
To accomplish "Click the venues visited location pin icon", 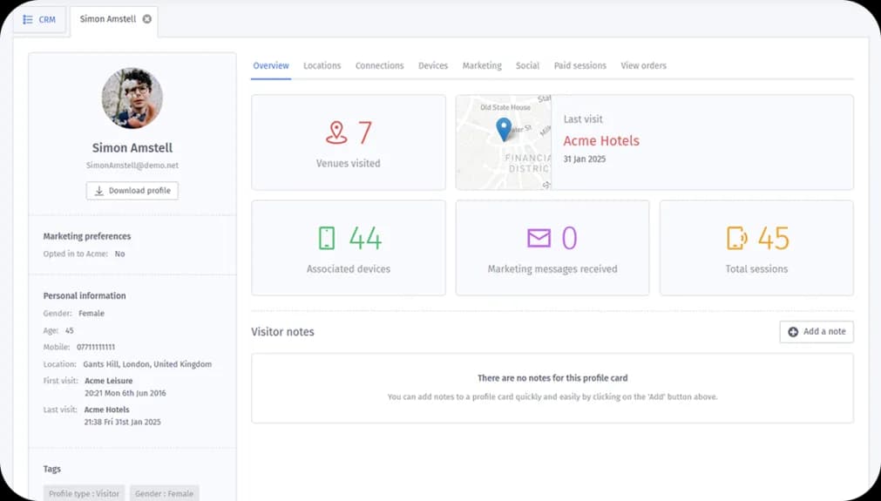I will (336, 133).
